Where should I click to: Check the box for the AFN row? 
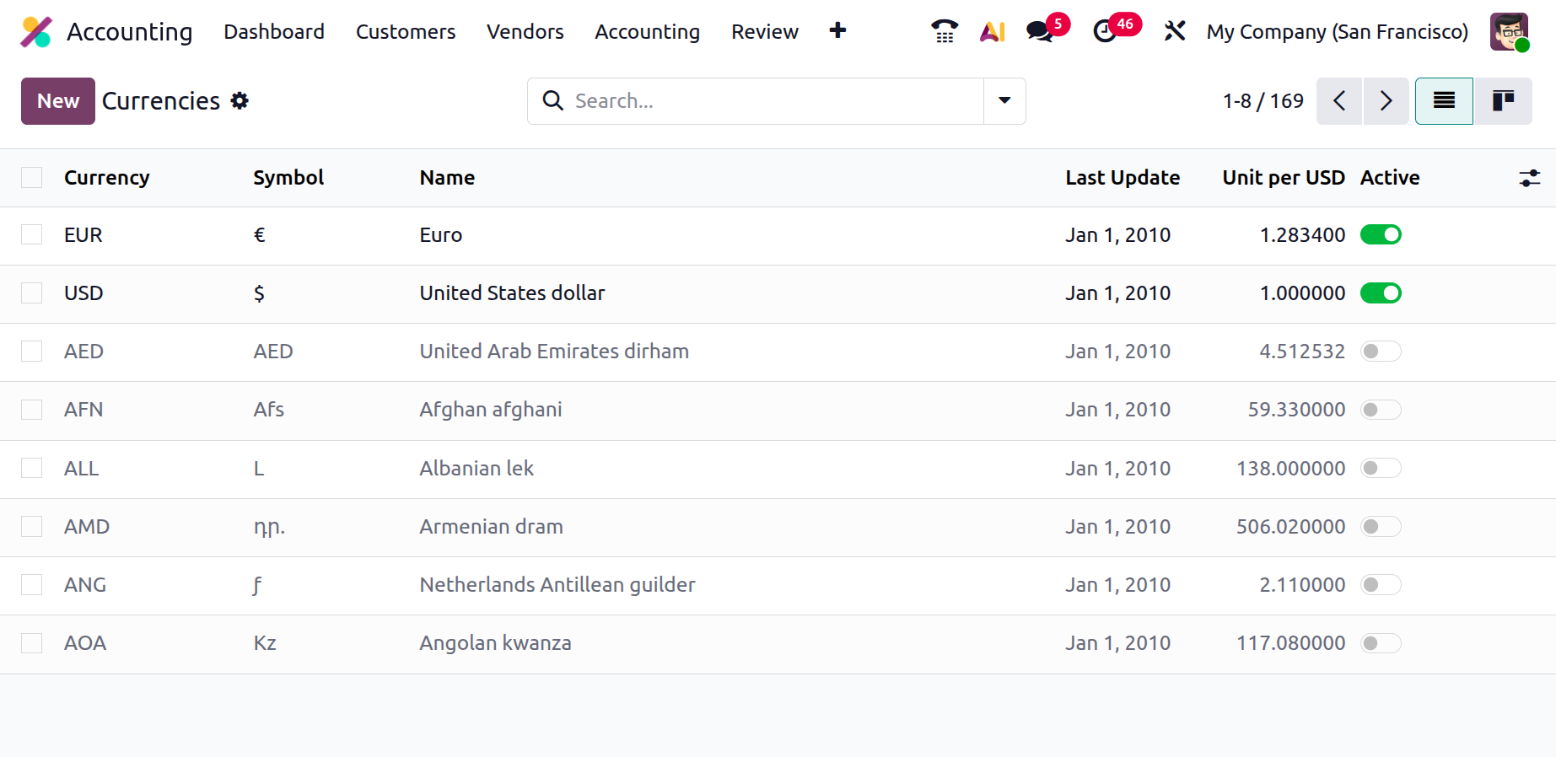[32, 410]
